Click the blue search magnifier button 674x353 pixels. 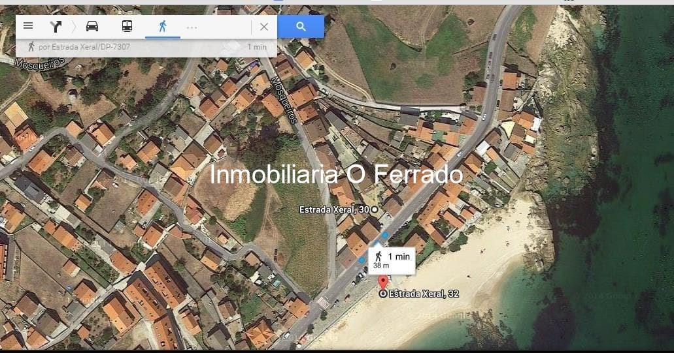[x=301, y=27]
